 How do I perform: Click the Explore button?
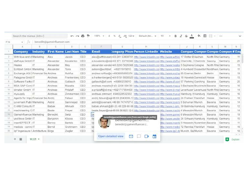(x=232, y=139)
